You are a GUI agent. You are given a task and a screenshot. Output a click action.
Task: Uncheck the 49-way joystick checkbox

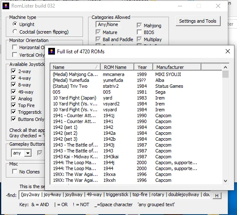(13, 92)
